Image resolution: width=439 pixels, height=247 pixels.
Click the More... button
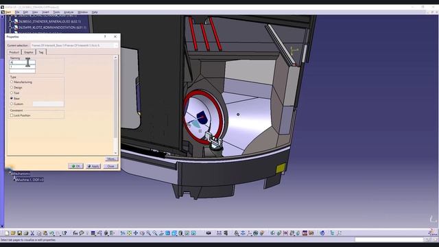point(111,158)
